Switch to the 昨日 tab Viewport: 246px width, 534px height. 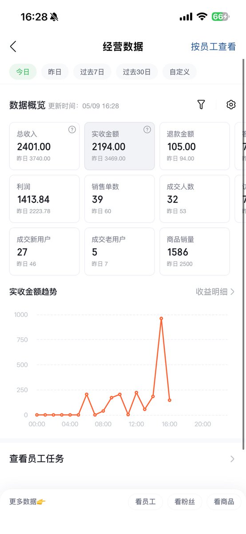55,72
